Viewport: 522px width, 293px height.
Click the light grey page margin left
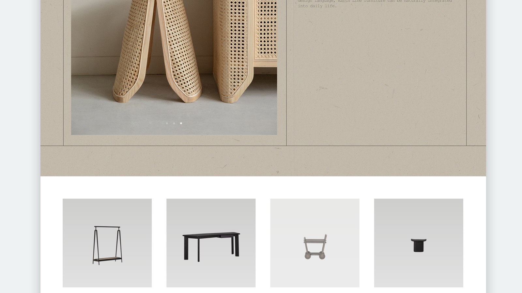[20, 146]
